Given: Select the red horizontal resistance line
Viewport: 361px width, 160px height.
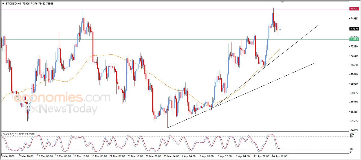Looking at the screenshot, I should [x=169, y=9].
